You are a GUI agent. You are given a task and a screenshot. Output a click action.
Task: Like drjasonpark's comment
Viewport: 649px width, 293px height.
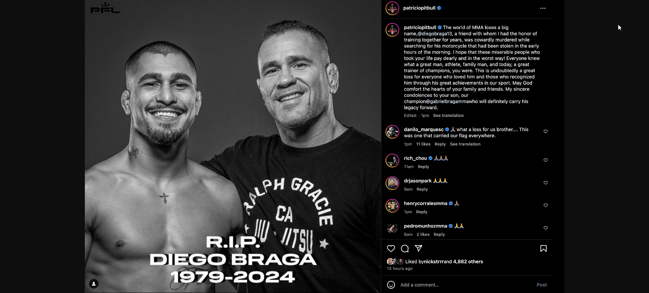[546, 183]
